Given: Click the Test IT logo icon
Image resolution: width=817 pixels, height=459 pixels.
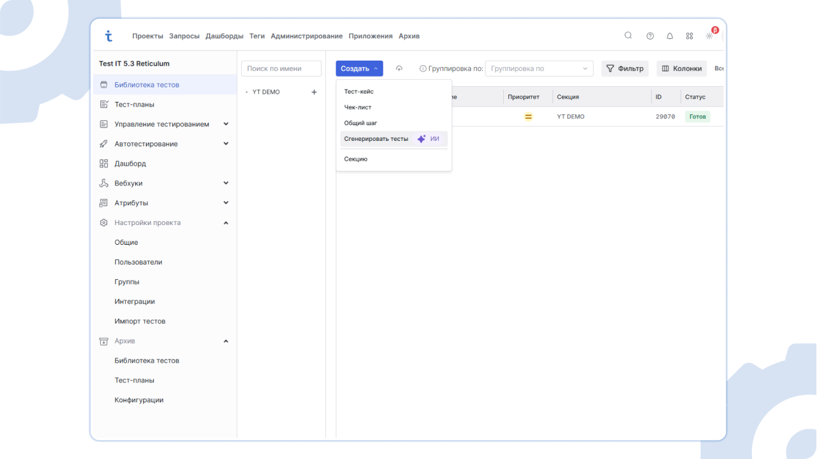Looking at the screenshot, I should click(x=108, y=36).
